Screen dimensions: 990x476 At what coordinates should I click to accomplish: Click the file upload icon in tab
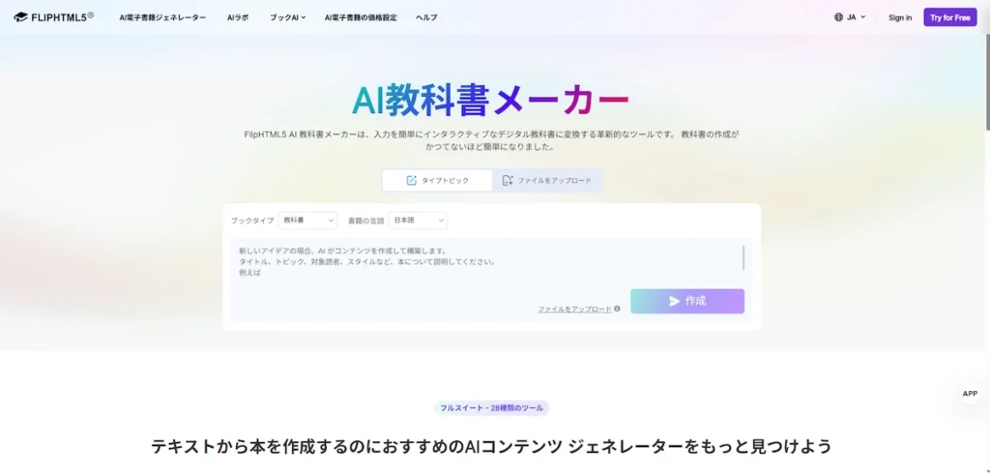(507, 180)
